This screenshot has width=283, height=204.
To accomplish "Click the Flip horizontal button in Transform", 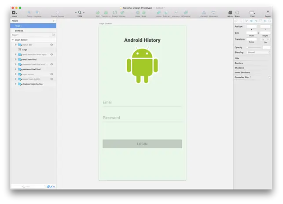I will (263, 39).
